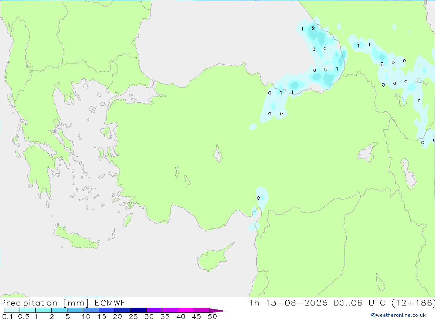The image size is (435, 319).
Task: Click the '10' legend scale label
Action: 86,316
